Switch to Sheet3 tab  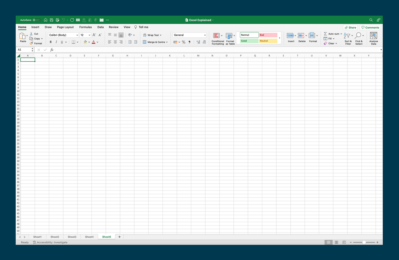tap(72, 237)
